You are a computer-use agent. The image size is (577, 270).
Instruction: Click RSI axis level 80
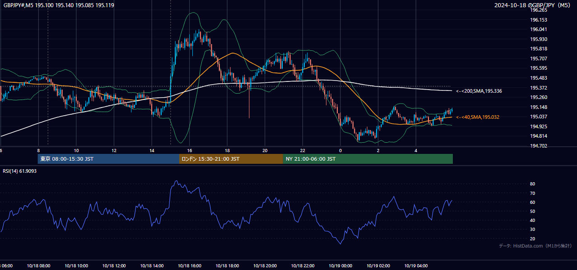[532, 184]
